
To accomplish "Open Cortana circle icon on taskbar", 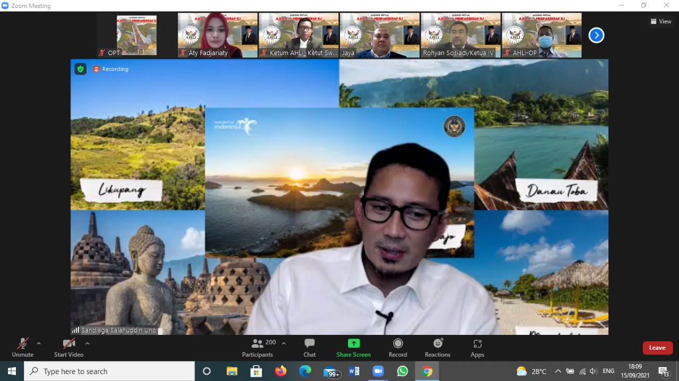I will pyautogui.click(x=207, y=371).
